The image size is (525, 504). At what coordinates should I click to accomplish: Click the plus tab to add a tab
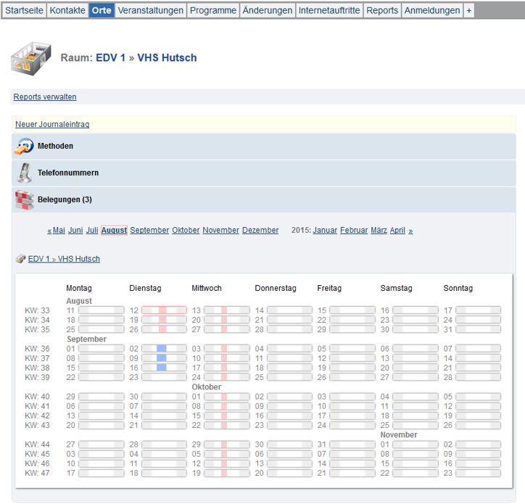click(468, 10)
